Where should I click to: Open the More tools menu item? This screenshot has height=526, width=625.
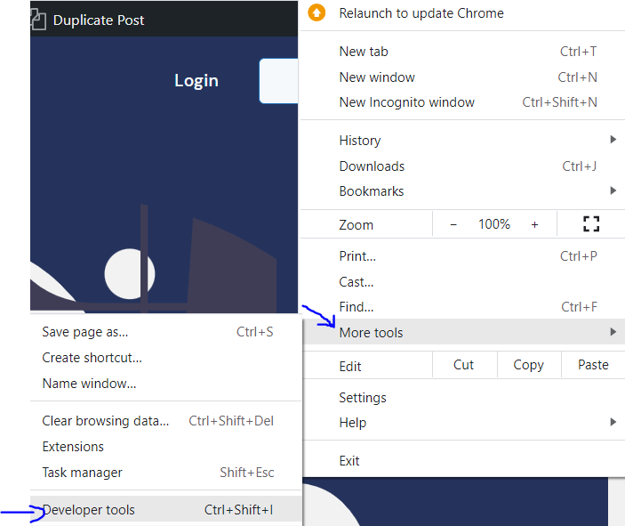[x=462, y=332]
